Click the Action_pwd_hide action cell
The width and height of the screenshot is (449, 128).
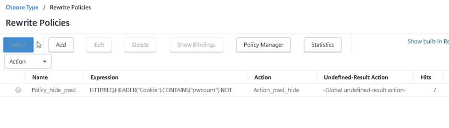point(276,90)
